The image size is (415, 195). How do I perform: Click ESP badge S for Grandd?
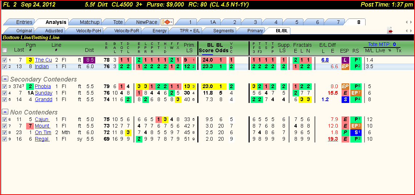[345, 99]
